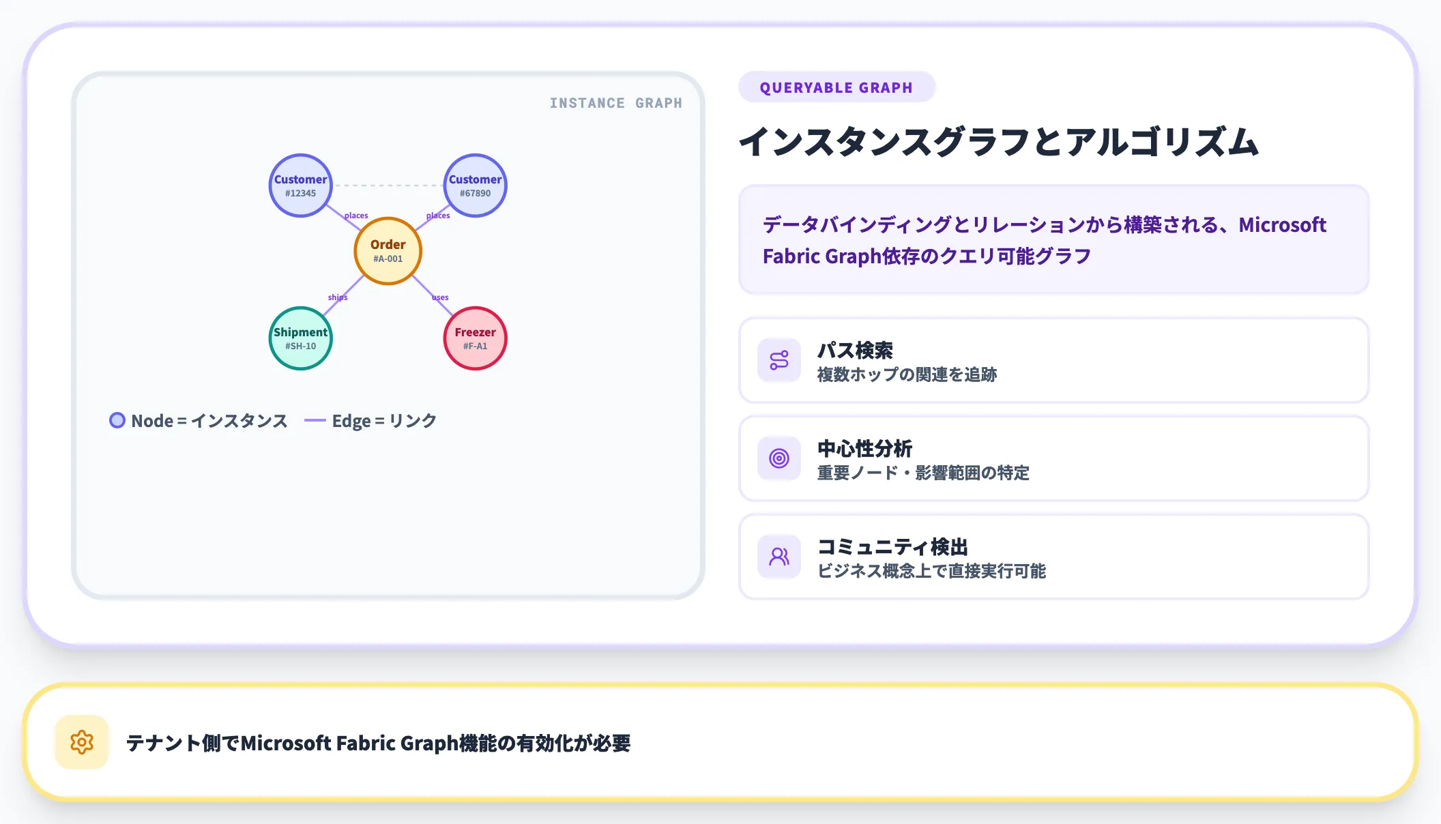Expand the 中心性分析 card
The height and width of the screenshot is (824, 1441).
pos(1054,458)
